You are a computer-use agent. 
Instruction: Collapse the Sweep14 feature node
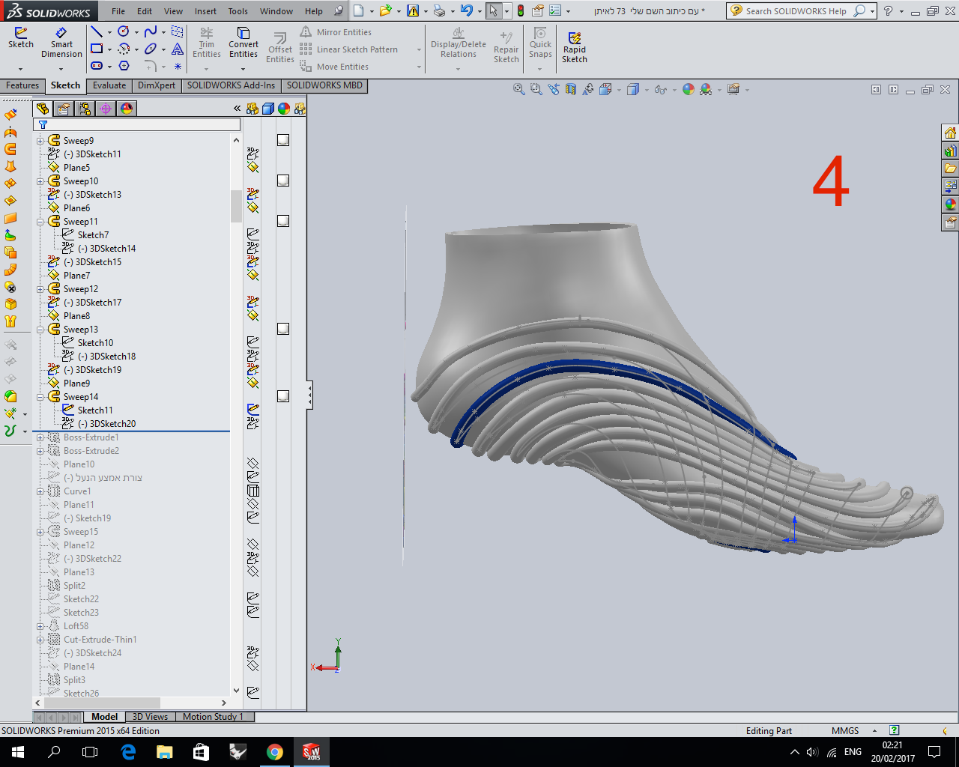point(40,397)
